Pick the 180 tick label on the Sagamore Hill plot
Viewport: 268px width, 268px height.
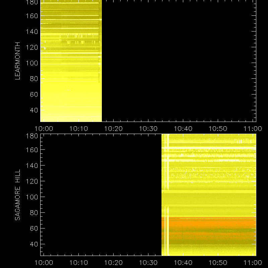point(32,136)
